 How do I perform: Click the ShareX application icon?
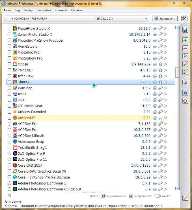click(15, 82)
